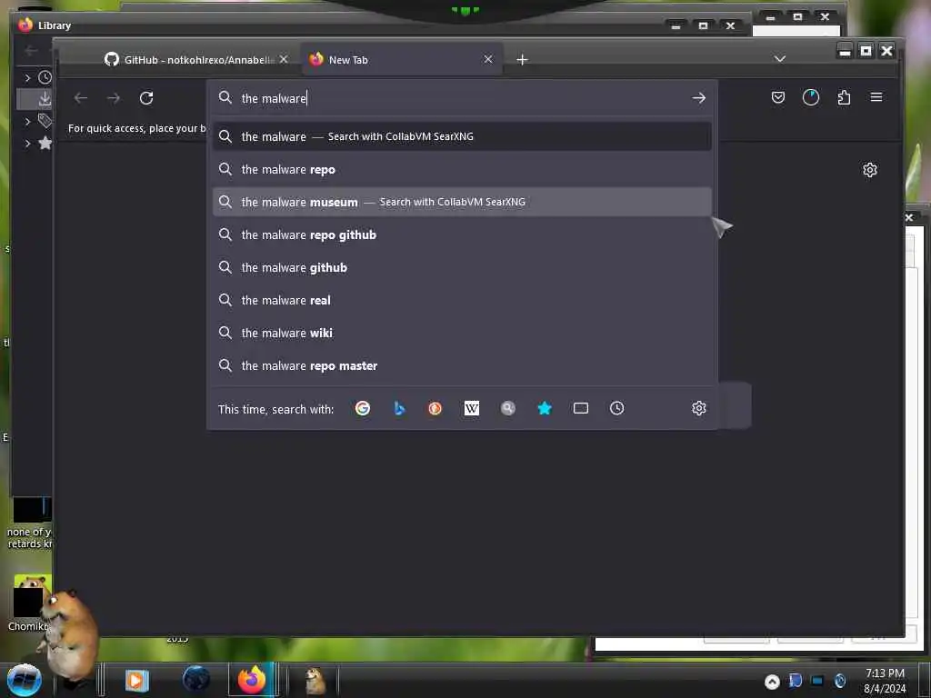Expand the History item in Library sidebar
This screenshot has width=931, height=698.
27,78
